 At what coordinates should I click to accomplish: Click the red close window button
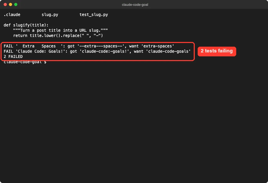pos(5,4)
